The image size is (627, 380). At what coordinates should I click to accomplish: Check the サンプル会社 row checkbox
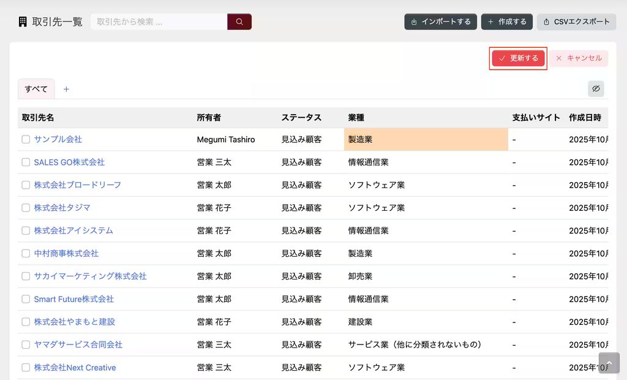coord(26,139)
